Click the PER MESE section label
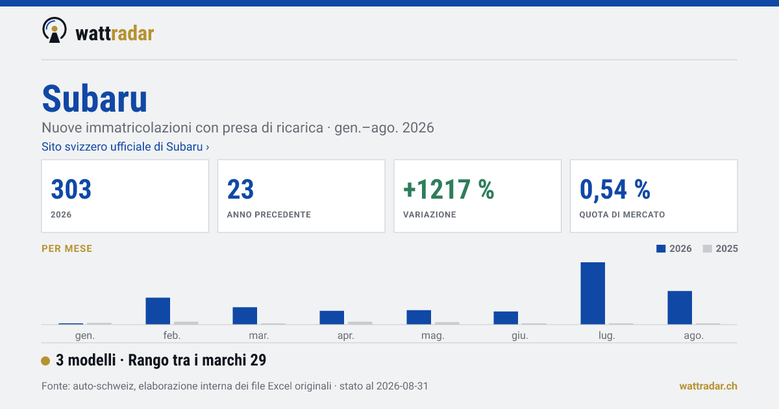Image resolution: width=779 pixels, height=409 pixels. pyautogui.click(x=67, y=249)
